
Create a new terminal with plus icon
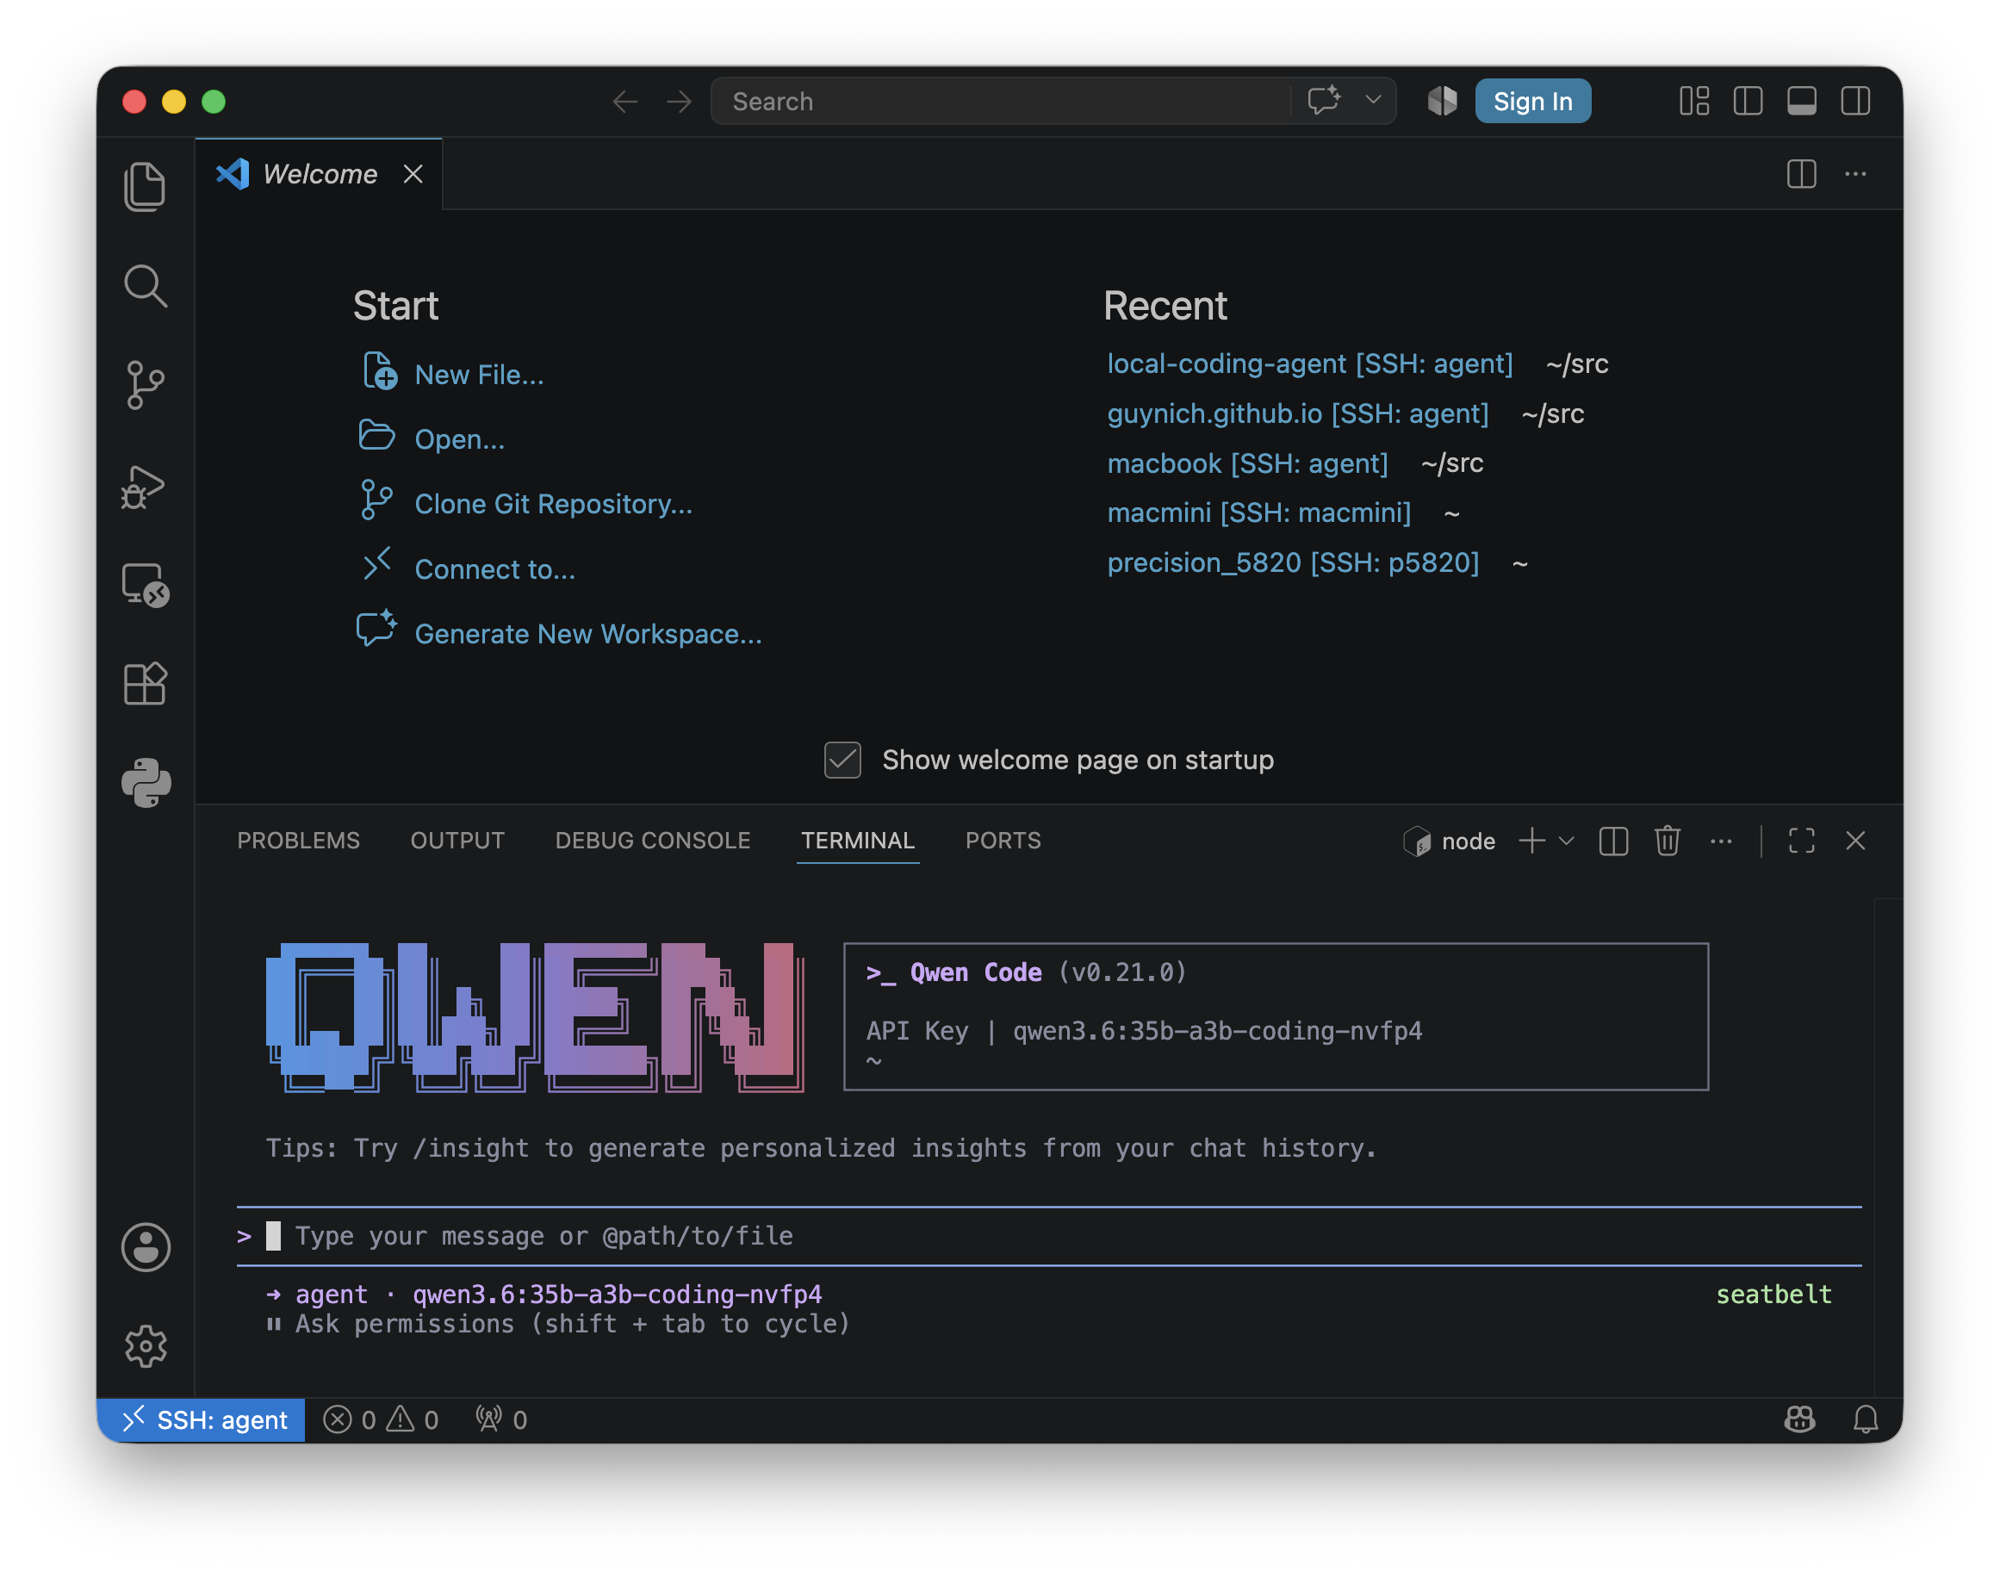pos(1531,841)
